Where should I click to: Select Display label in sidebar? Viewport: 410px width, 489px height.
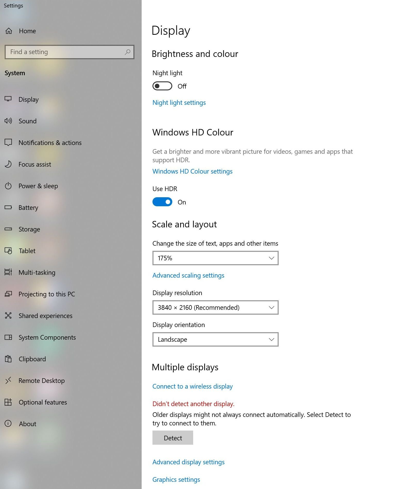(x=29, y=99)
